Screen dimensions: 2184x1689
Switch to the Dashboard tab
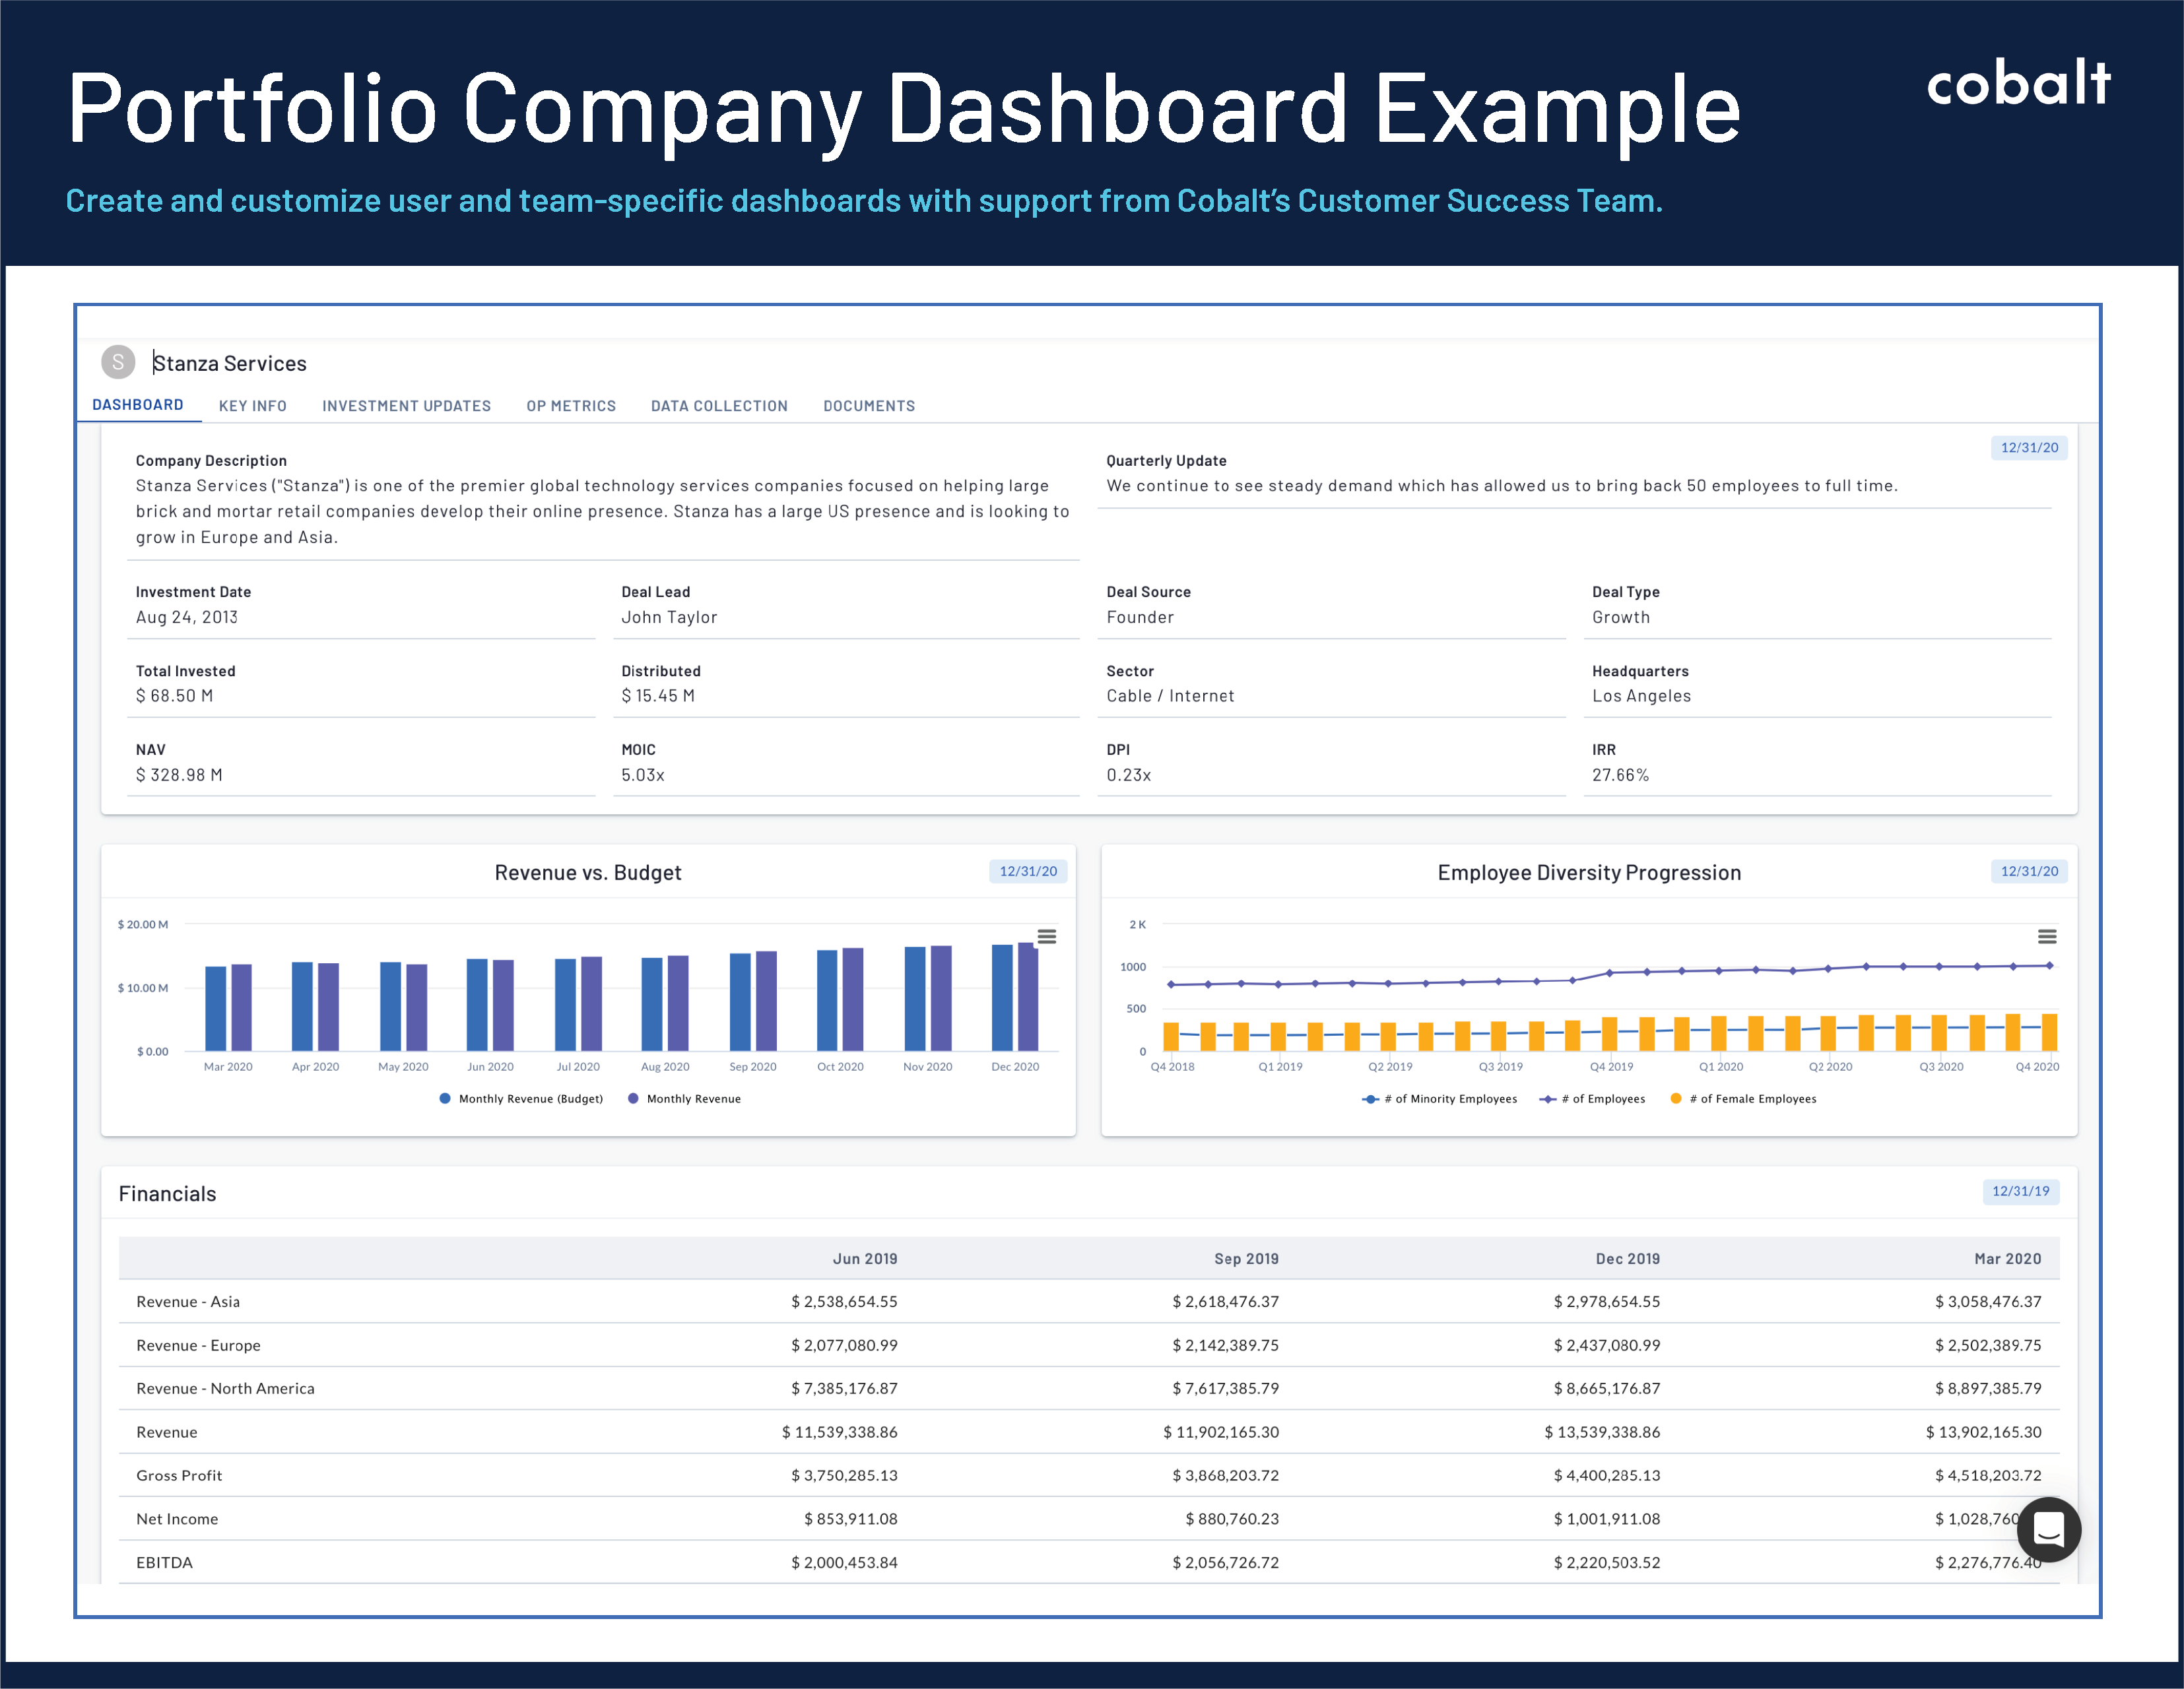click(138, 404)
